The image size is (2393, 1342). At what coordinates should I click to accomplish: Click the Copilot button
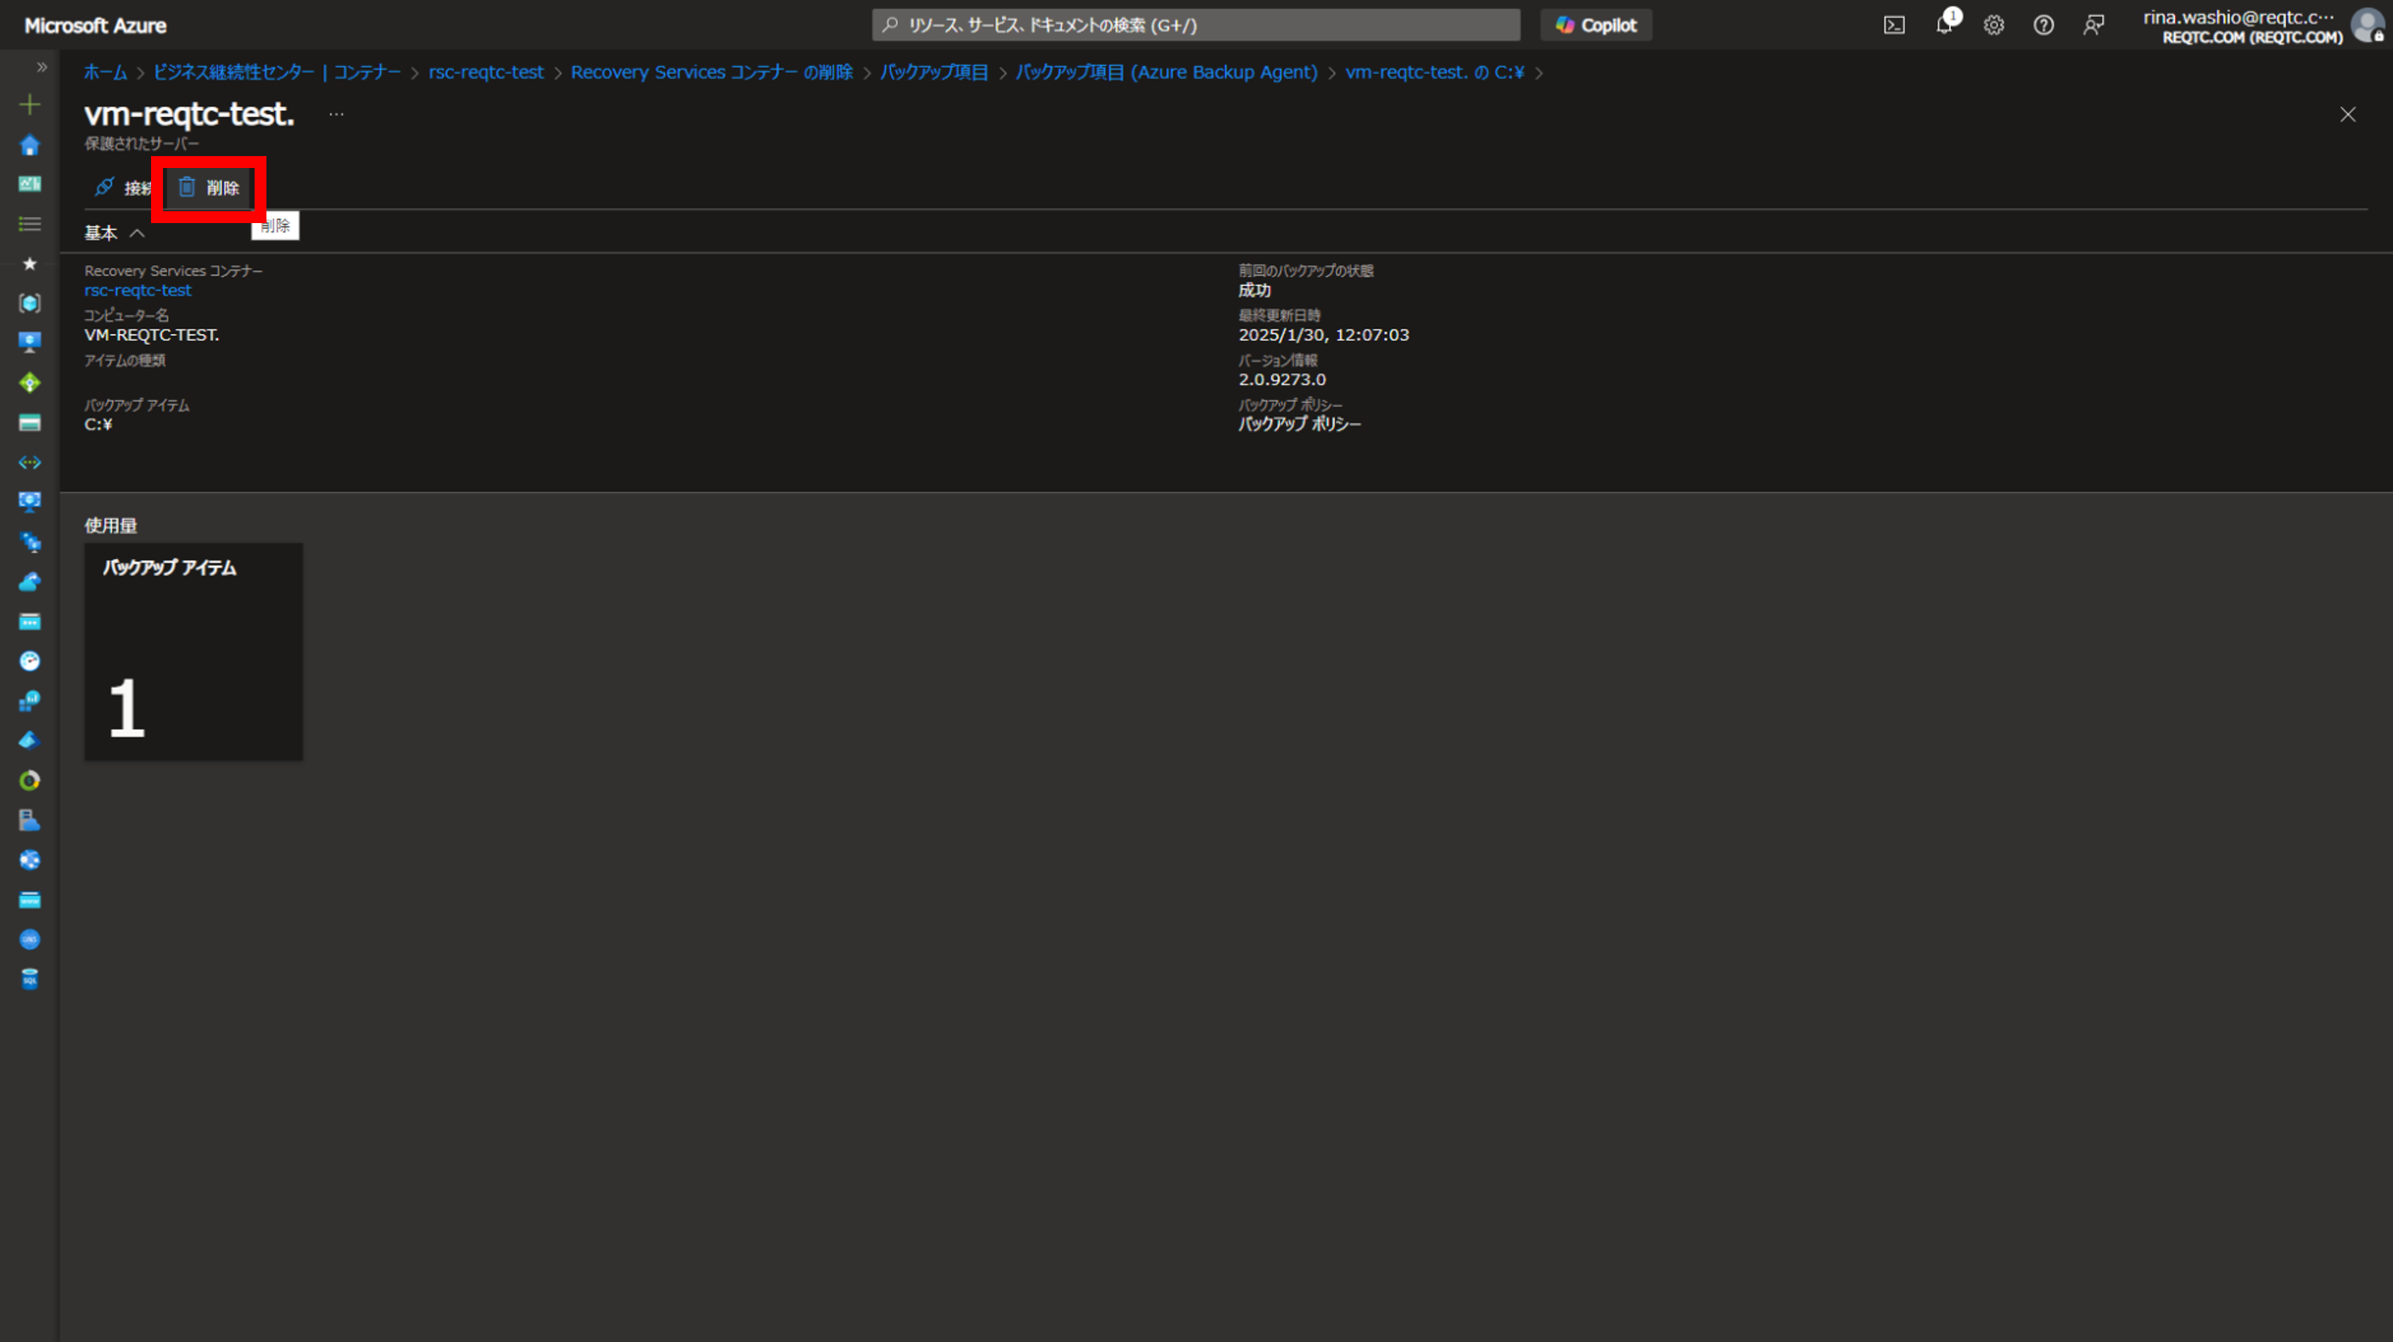[x=1596, y=25]
